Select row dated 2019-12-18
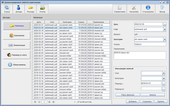Image resolution: width=170 pixels, height=106 pixels. coord(71,78)
